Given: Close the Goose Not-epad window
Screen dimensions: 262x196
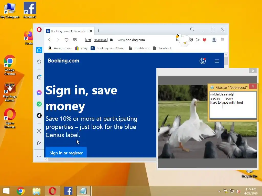Looking at the screenshot, I should [x=253, y=86].
